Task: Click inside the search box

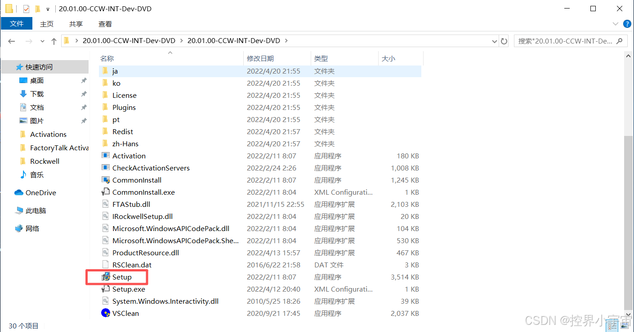Action: click(566, 40)
